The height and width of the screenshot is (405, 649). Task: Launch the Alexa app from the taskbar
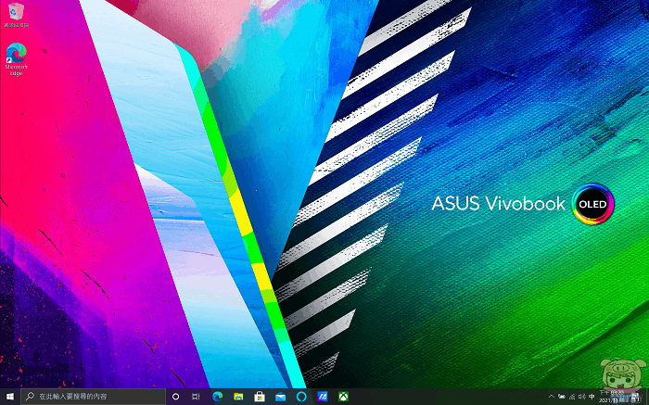point(301,397)
